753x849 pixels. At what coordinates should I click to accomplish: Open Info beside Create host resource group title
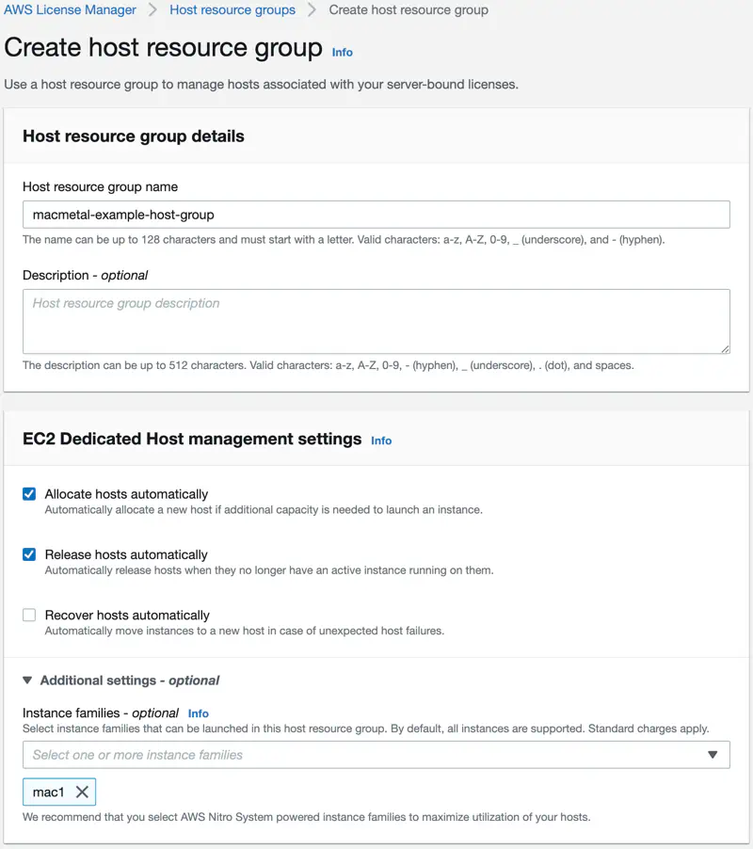[342, 54]
